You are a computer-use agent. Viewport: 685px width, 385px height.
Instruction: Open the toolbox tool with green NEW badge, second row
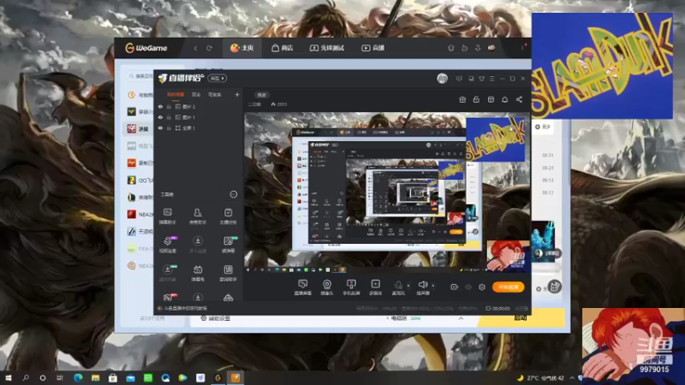tap(229, 245)
